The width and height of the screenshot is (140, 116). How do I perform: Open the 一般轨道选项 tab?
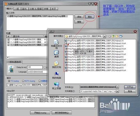(14, 62)
